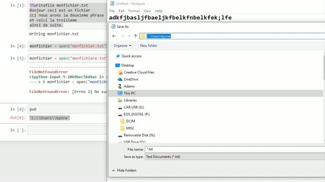Click the In [5] monfichiere.txt cell
This screenshot has height=182, width=325.
[x=68, y=59]
